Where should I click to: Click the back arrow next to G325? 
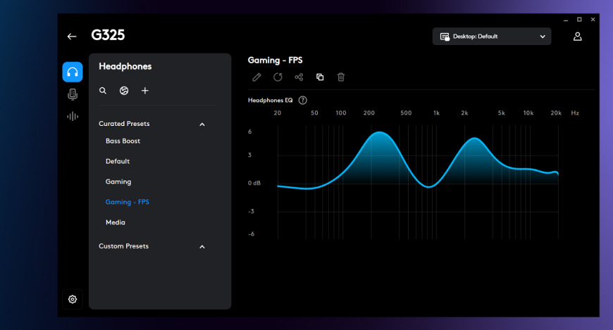[x=72, y=36]
